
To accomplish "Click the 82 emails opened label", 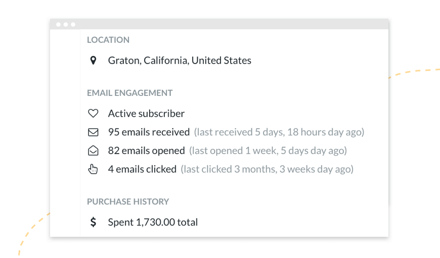I will pos(147,150).
